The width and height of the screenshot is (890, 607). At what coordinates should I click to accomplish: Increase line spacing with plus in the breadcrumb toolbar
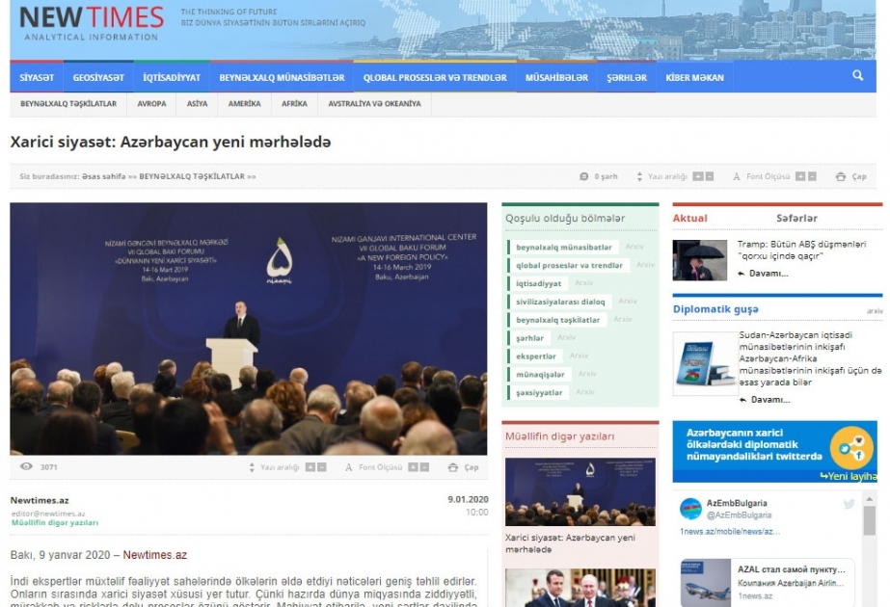(x=697, y=176)
